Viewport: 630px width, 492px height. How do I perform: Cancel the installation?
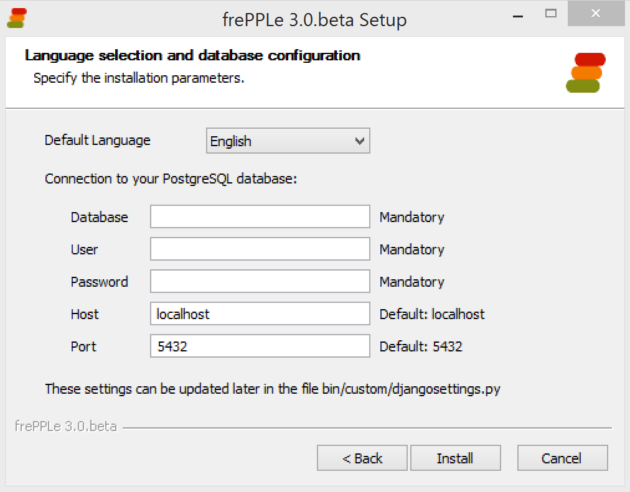click(x=562, y=458)
